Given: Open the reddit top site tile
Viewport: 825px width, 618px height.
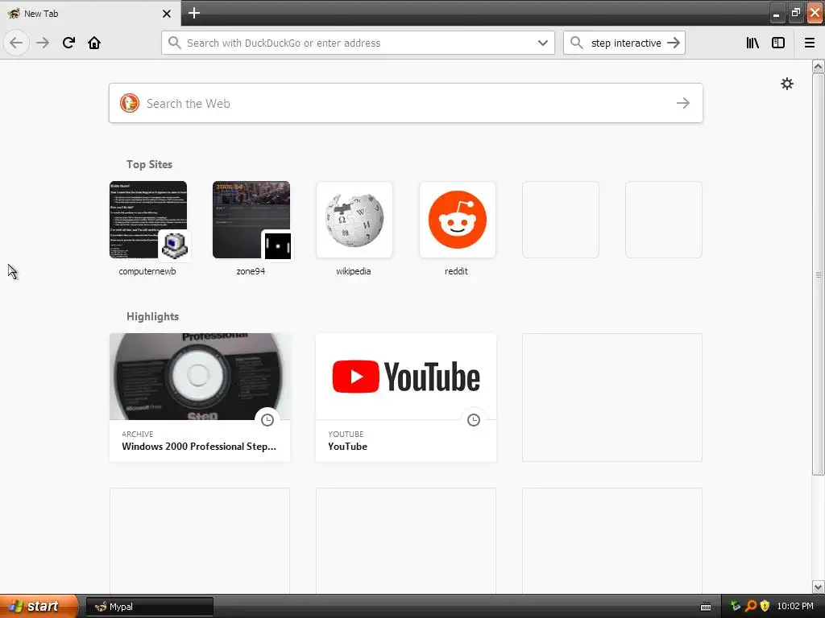Looking at the screenshot, I should (x=458, y=220).
